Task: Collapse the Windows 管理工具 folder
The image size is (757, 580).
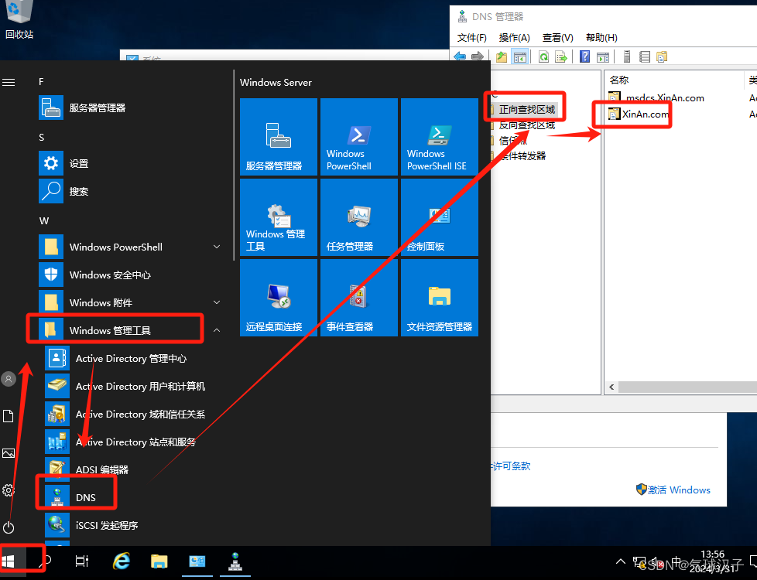Action: (x=217, y=330)
